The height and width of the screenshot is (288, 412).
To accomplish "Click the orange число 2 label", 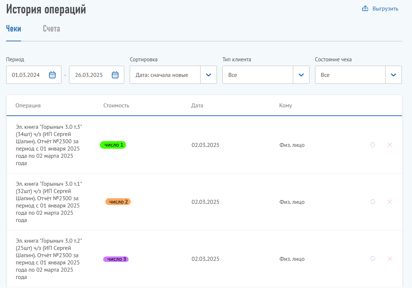I will point(118,202).
